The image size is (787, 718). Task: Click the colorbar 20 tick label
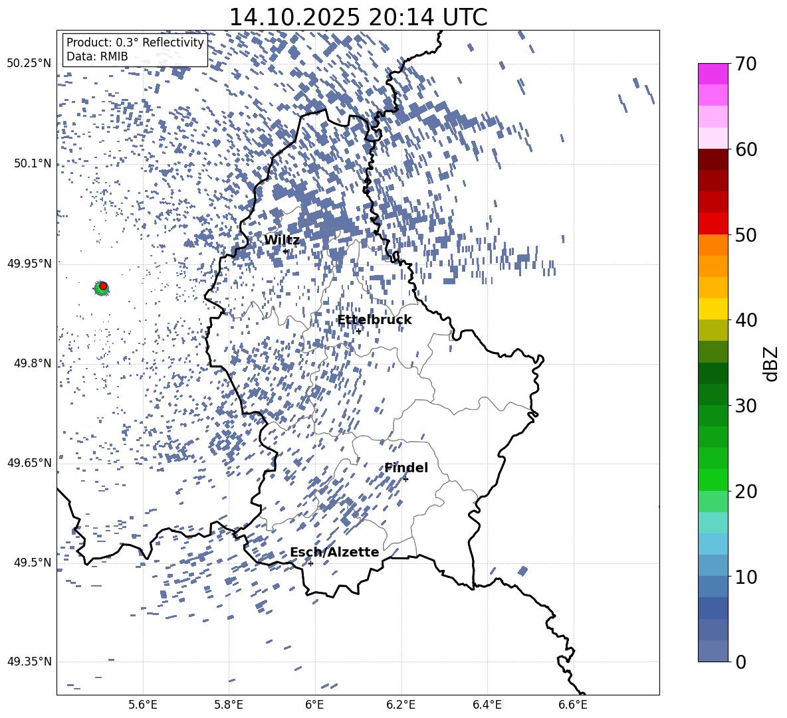pyautogui.click(x=746, y=491)
